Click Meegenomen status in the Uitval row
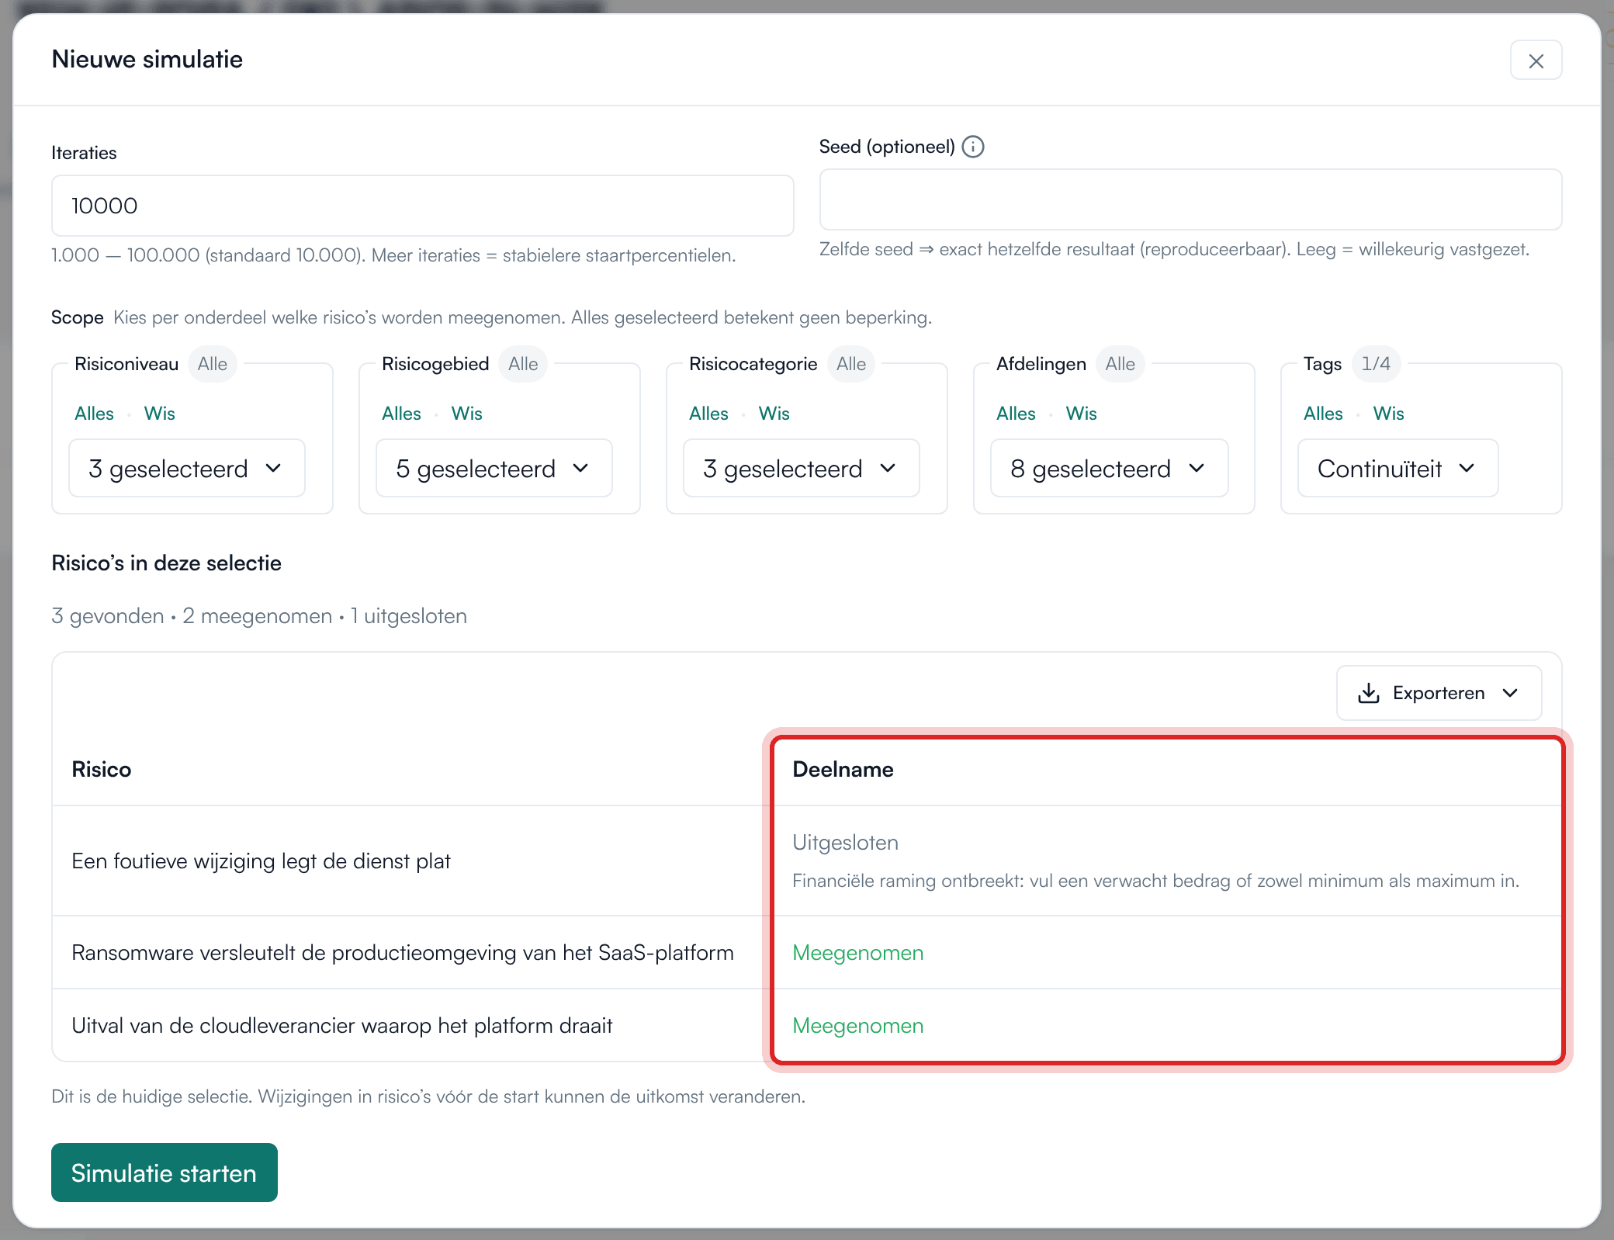The height and width of the screenshot is (1240, 1614). tap(858, 1026)
